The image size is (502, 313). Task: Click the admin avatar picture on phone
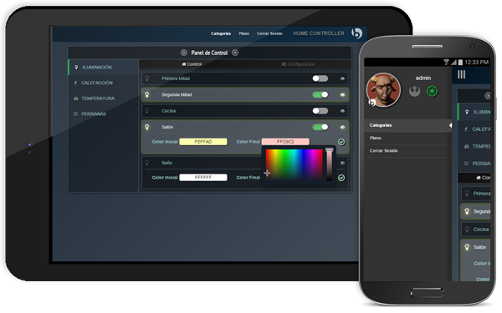coord(383,90)
